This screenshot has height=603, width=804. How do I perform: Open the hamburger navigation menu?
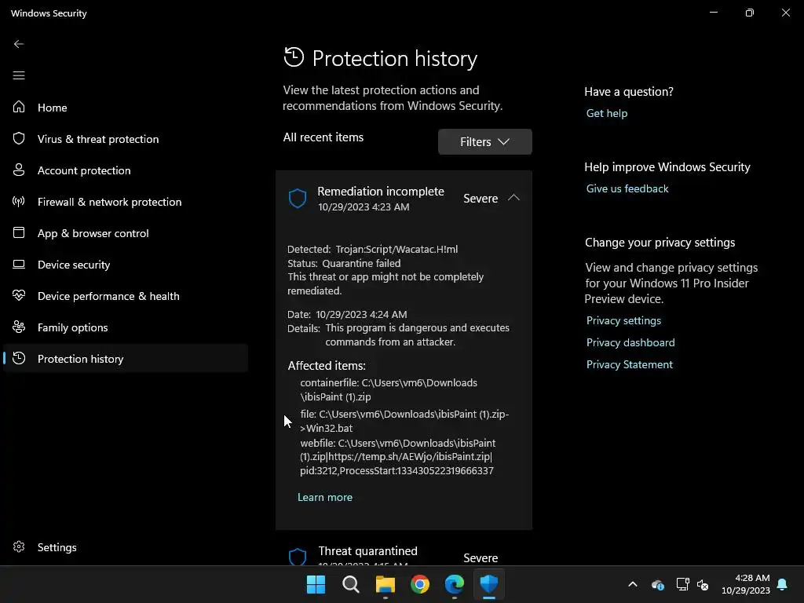tap(19, 75)
